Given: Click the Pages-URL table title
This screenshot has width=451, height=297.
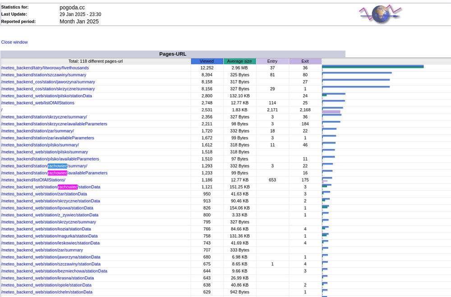Looking at the screenshot, I should tap(173, 54).
